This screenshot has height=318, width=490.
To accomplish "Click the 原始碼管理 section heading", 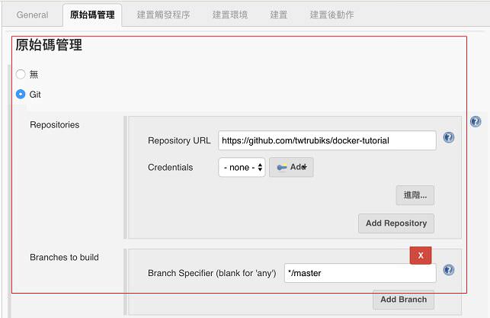I will click(x=49, y=45).
